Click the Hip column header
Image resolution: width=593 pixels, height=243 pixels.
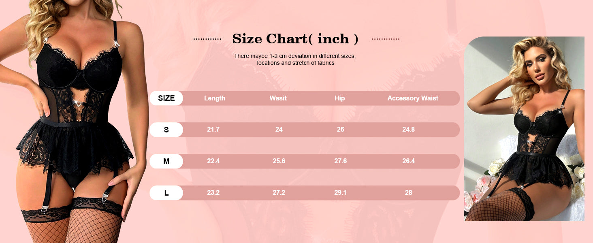(x=340, y=98)
